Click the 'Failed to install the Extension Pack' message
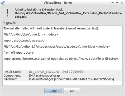This screenshot has width=125, height=96. [x=39, y=9]
